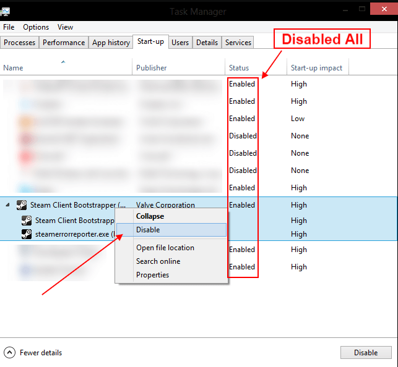Click the Fewer details link text

(x=41, y=353)
